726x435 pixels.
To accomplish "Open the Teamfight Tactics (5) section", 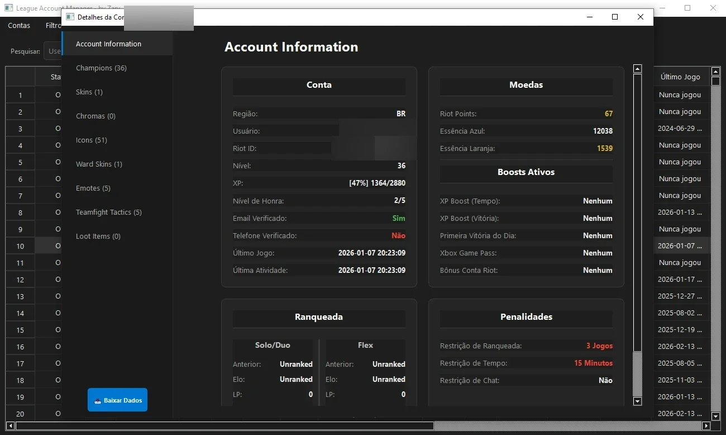I will [x=117, y=212].
